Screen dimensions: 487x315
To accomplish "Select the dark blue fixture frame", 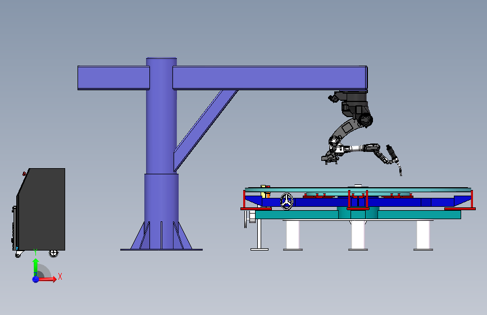I will click(357, 202).
